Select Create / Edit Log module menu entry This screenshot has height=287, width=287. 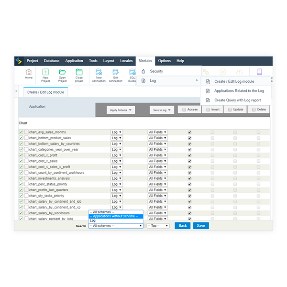(234, 81)
